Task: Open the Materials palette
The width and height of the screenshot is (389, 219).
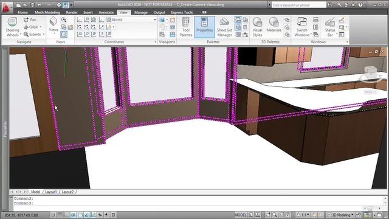Action: pos(274,25)
